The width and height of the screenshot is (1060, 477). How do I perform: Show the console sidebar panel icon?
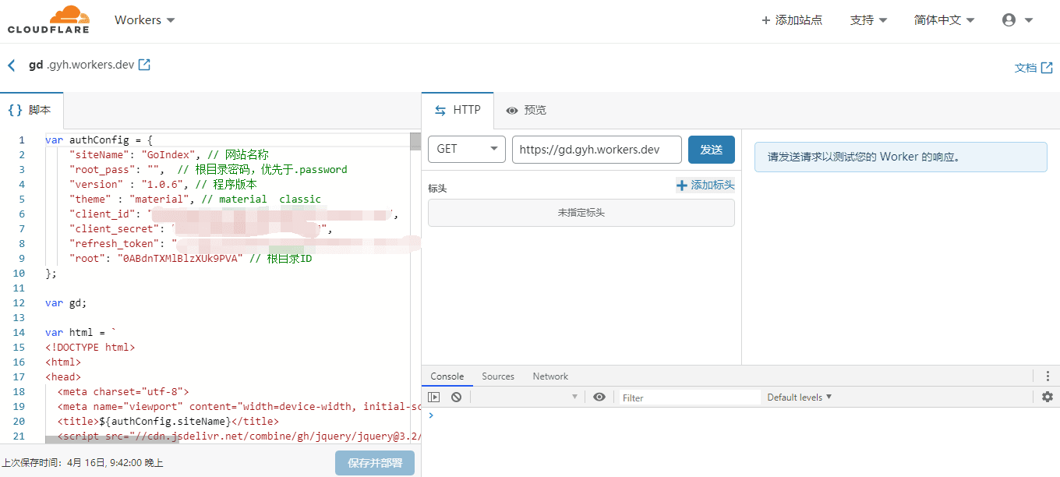click(x=434, y=397)
